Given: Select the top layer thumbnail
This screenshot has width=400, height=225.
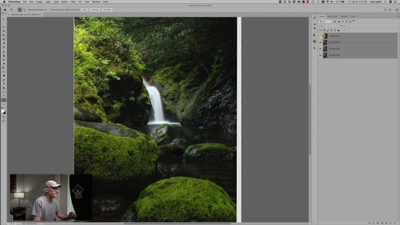Looking at the screenshot, I should 325,36.
